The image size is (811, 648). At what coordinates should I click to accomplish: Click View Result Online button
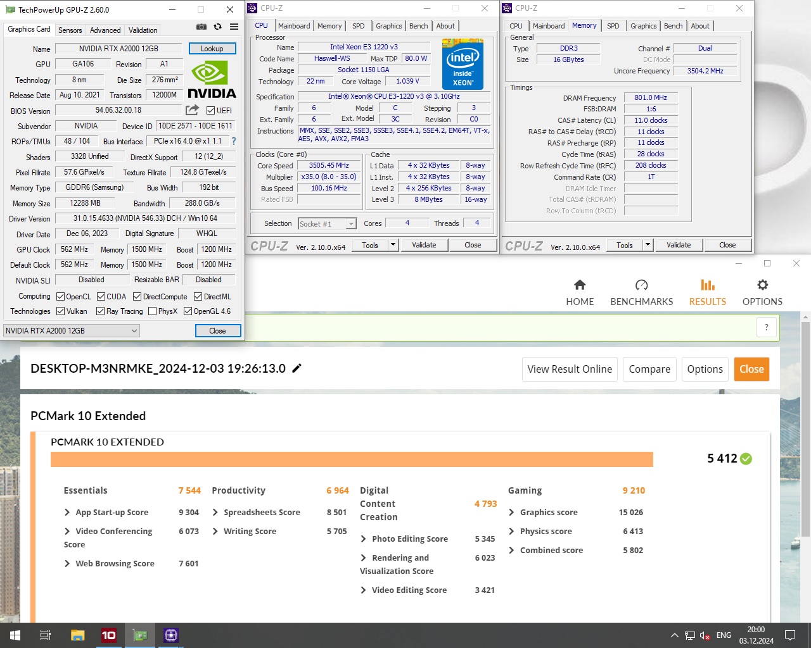click(x=570, y=369)
